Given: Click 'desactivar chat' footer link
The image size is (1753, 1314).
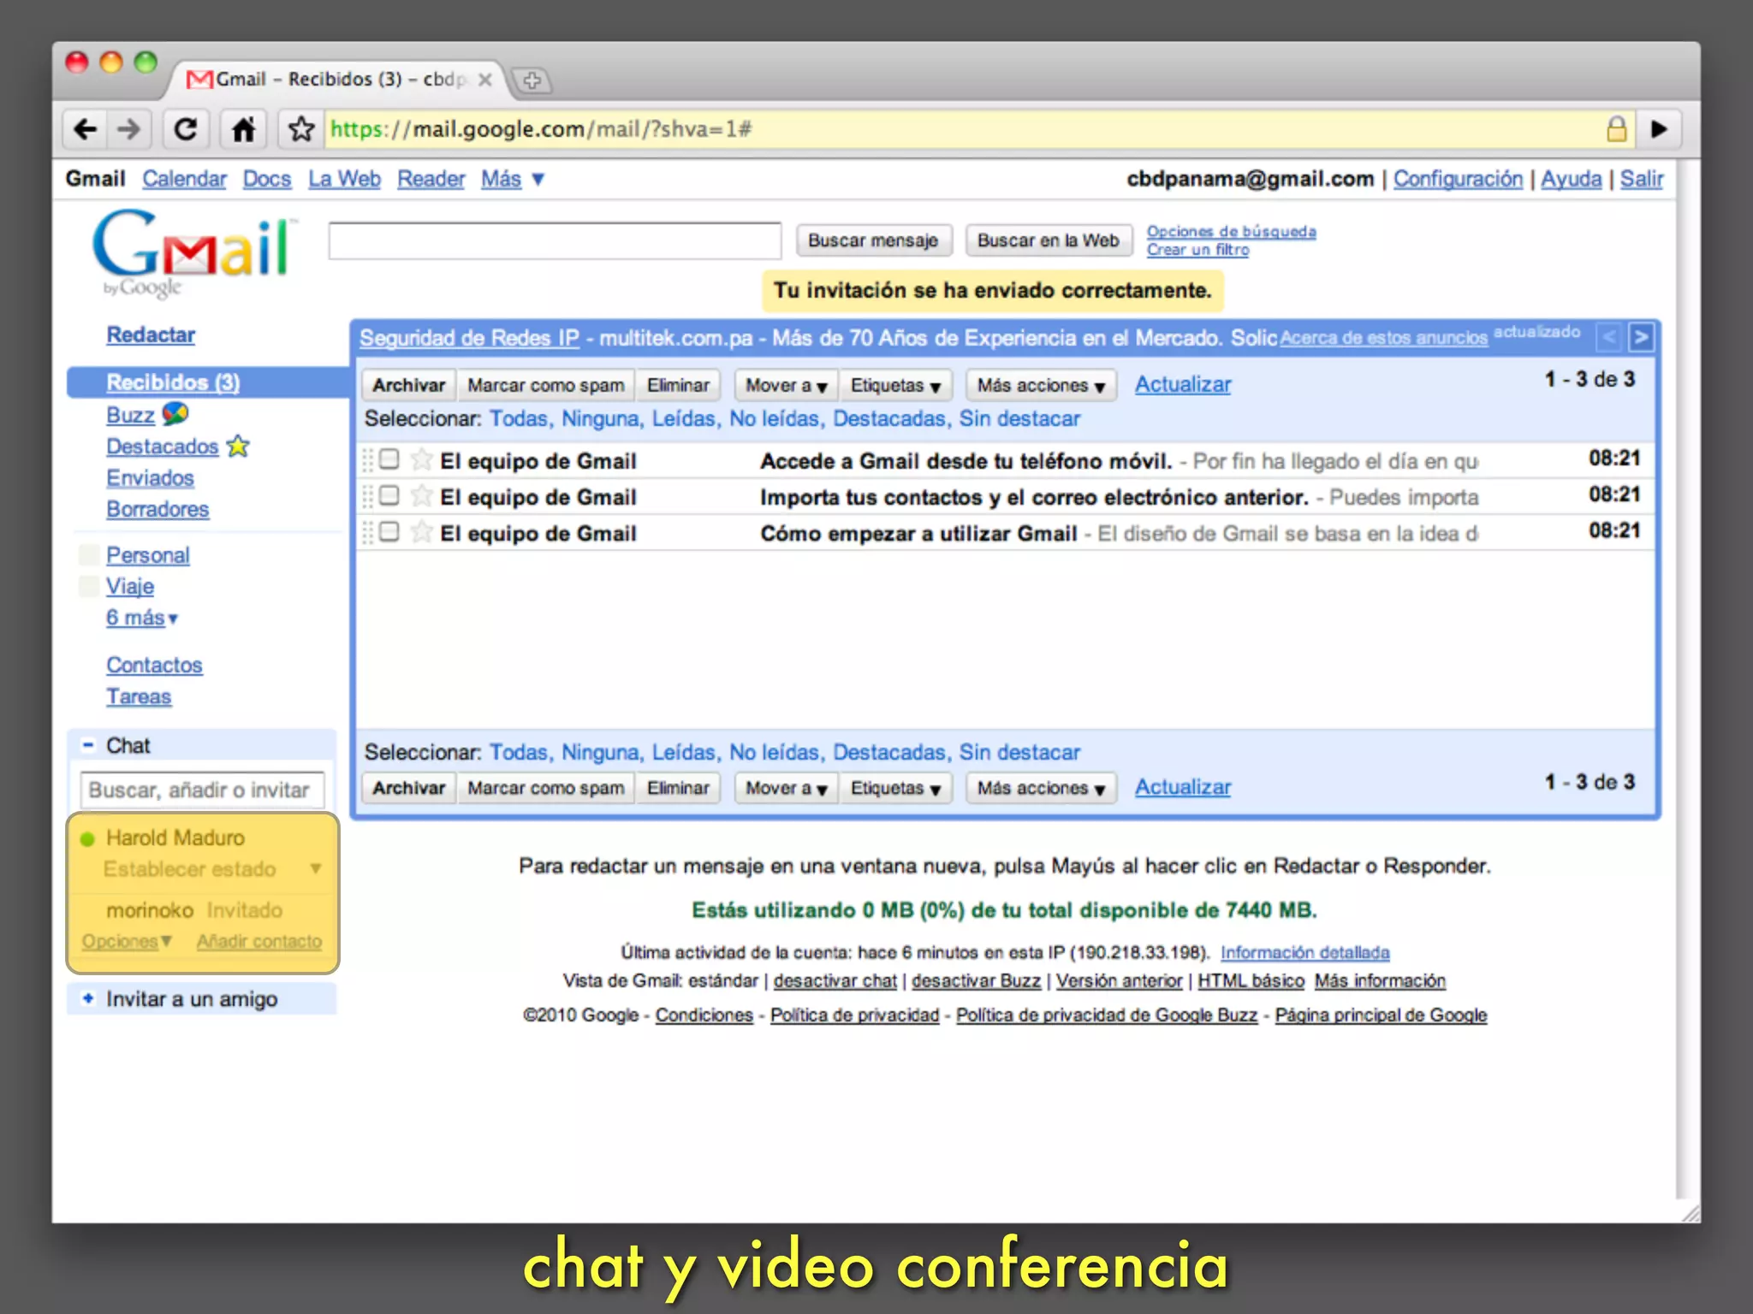Looking at the screenshot, I should coord(835,981).
